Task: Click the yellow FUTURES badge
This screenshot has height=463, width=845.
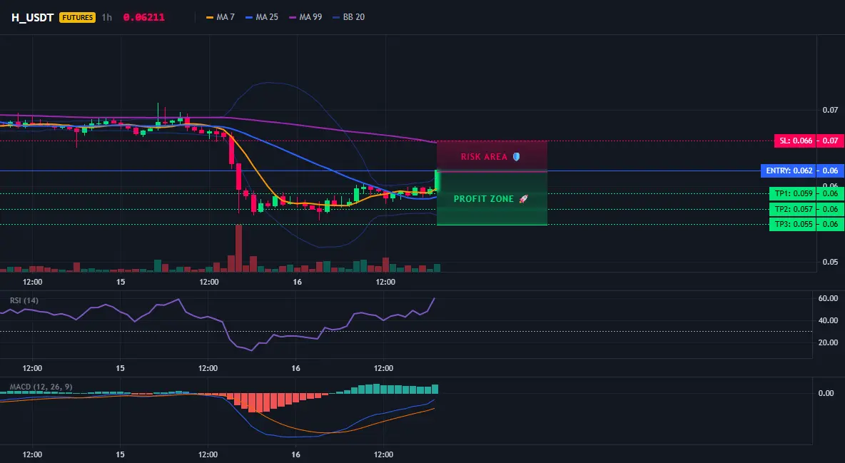Action: click(x=78, y=17)
